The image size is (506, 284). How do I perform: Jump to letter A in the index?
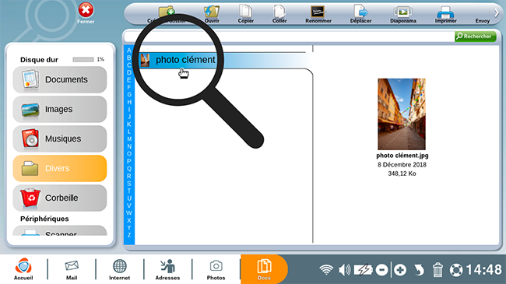pos(129,51)
